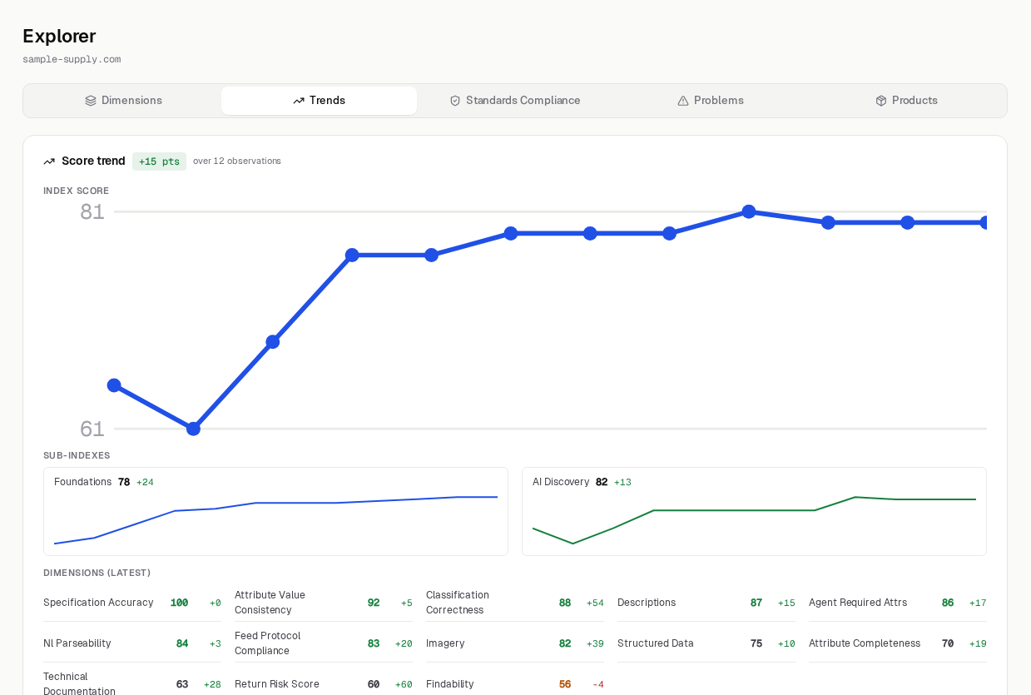Select the Attribute Completeness dimension
Viewport: 1031px width, 695px height.
898,643
